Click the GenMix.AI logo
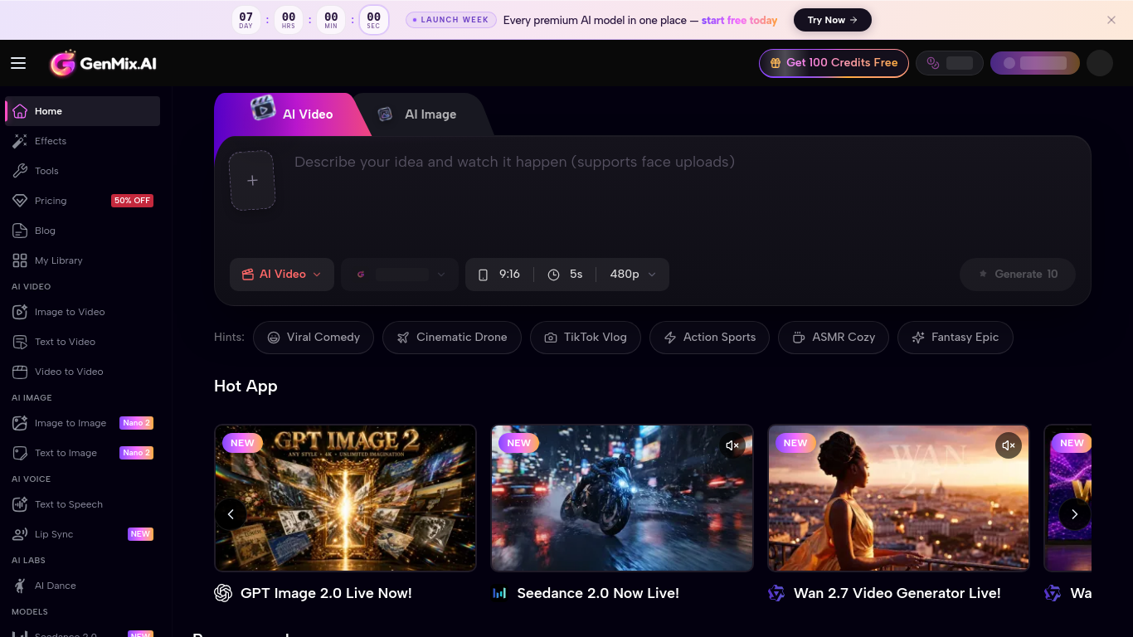 [x=103, y=63]
